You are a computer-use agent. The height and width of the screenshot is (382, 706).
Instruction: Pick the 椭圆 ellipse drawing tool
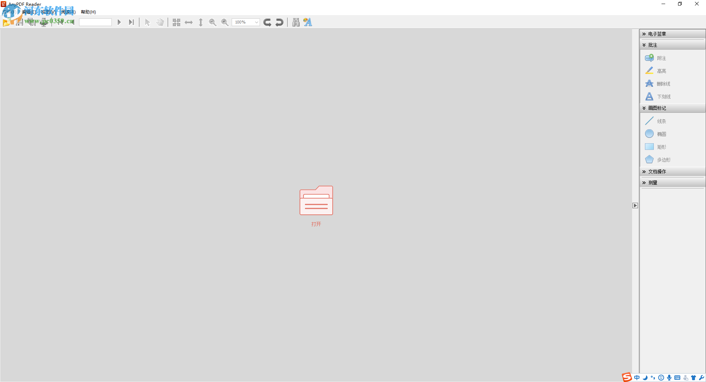[x=661, y=133]
